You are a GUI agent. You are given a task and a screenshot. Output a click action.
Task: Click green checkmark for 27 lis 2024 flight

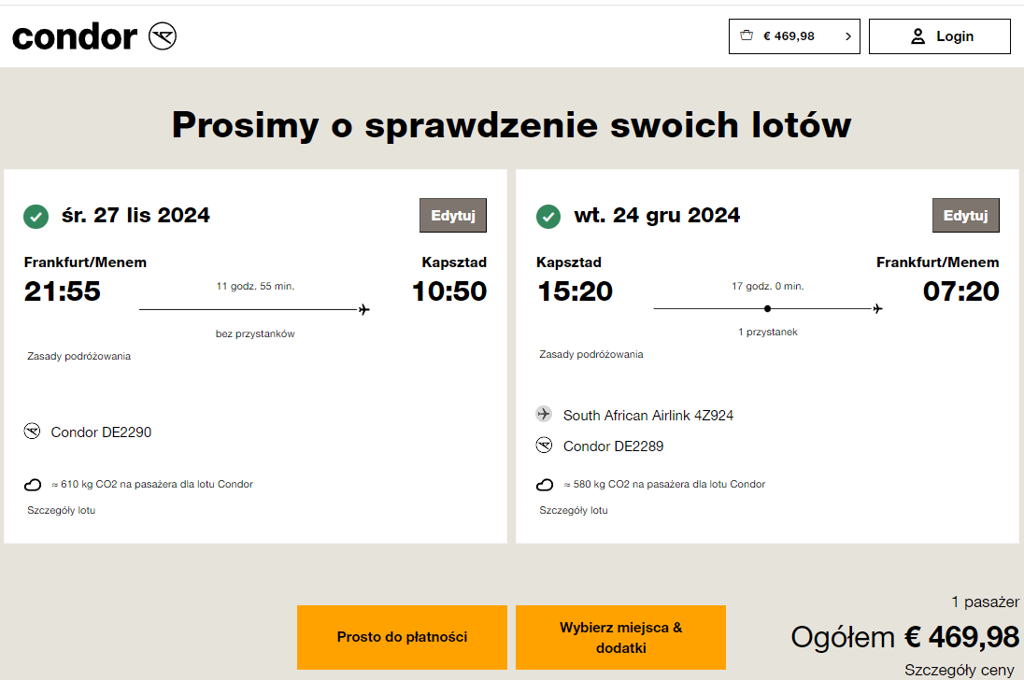tap(36, 216)
